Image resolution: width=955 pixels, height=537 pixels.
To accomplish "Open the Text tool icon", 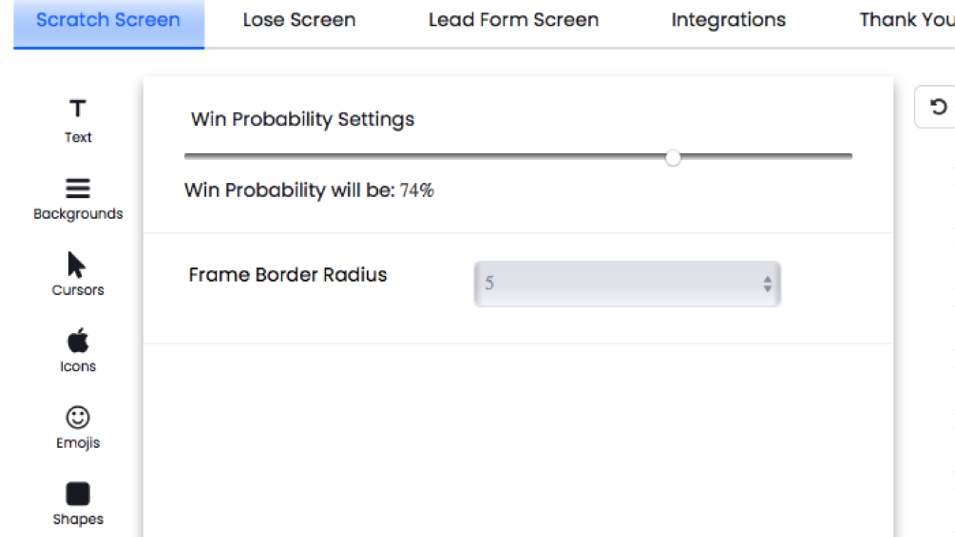I will [x=78, y=109].
